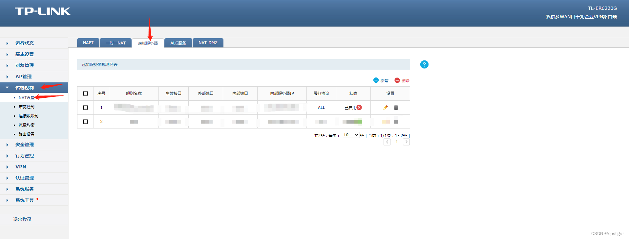Click the delete icon in row 2
Image resolution: width=629 pixels, height=239 pixels.
(x=396, y=122)
